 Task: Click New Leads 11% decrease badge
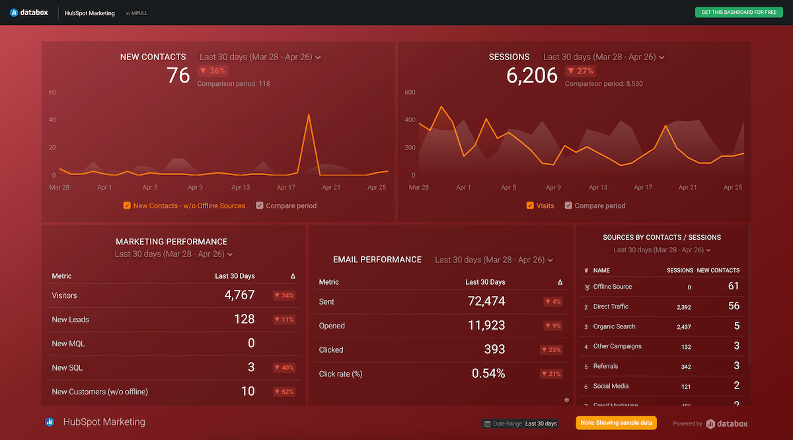point(284,320)
